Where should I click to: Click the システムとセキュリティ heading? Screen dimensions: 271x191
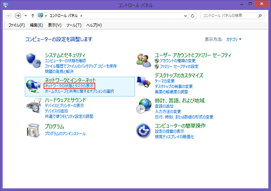pos(65,55)
